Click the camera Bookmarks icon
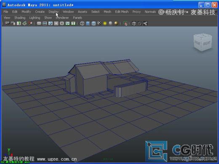 coord(19,23)
